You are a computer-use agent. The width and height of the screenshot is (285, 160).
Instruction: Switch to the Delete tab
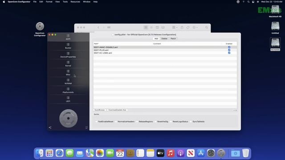164,39
